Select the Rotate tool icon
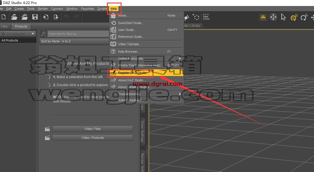Viewport: 314px width, 172px height. point(304,17)
